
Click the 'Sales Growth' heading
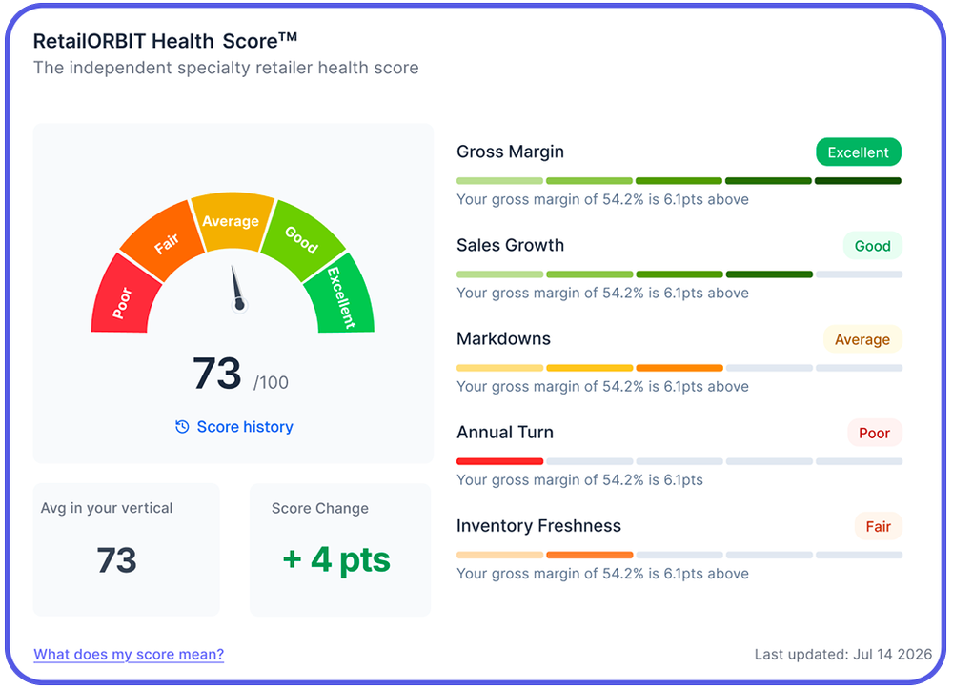(x=511, y=245)
